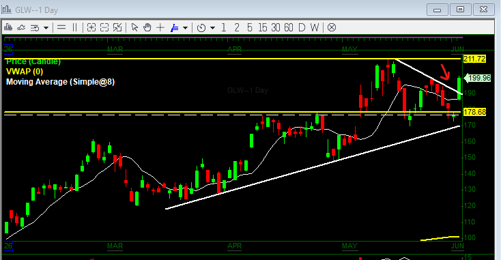The width and height of the screenshot is (501, 260).
Task: Select the crosshair cursor tool
Action: coord(160,28)
